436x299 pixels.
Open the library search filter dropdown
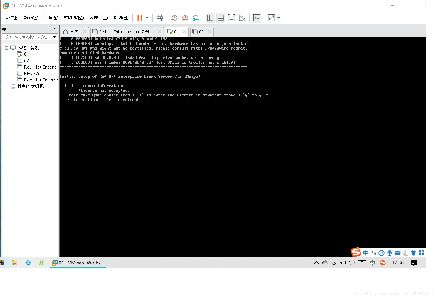[x=55, y=37]
